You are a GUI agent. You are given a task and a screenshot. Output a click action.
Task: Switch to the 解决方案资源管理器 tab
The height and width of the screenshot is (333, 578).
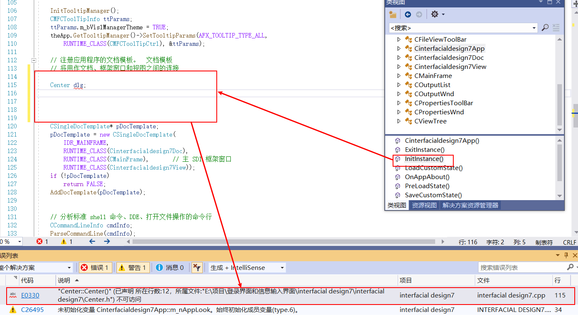[470, 205]
